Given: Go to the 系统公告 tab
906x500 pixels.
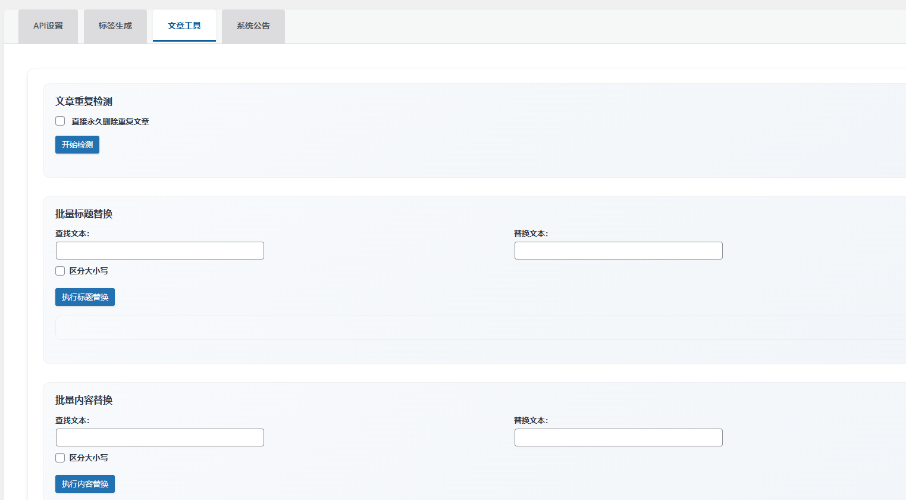Looking at the screenshot, I should pos(253,26).
